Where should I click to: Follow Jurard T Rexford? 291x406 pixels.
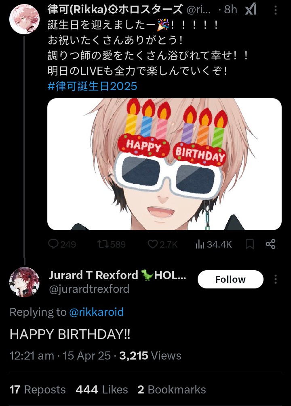230,280
